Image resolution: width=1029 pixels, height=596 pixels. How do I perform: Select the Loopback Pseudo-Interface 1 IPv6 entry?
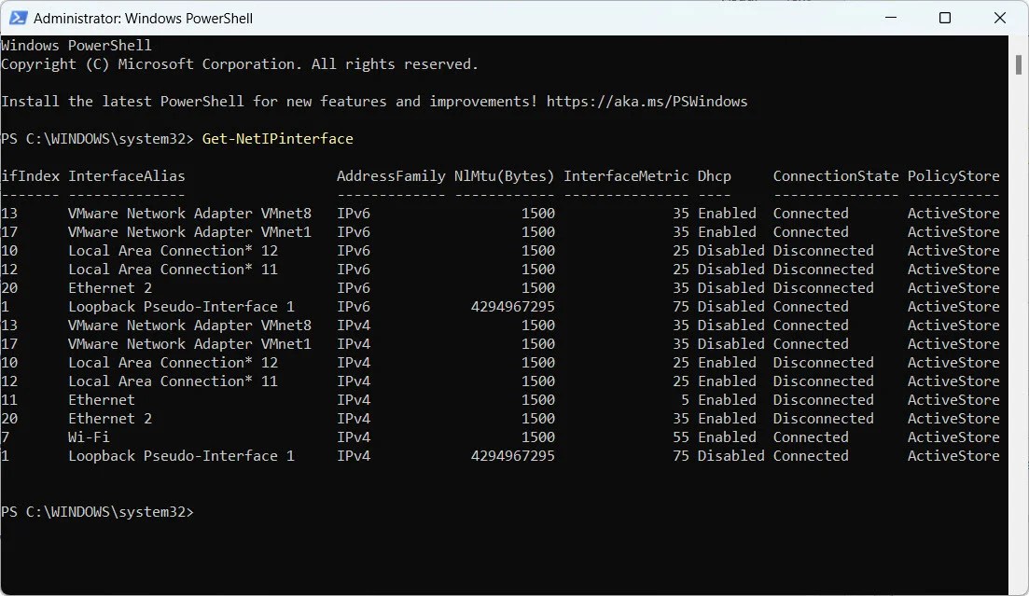(180, 306)
